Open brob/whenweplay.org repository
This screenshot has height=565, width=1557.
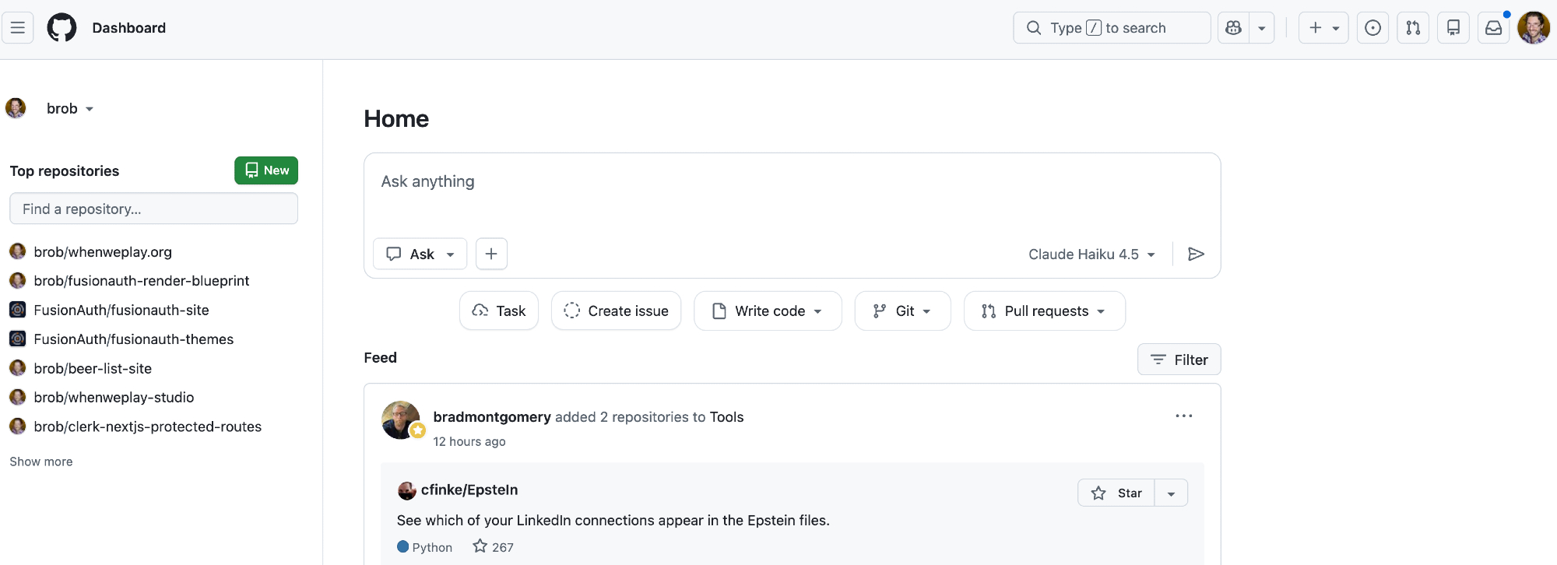coord(103,252)
